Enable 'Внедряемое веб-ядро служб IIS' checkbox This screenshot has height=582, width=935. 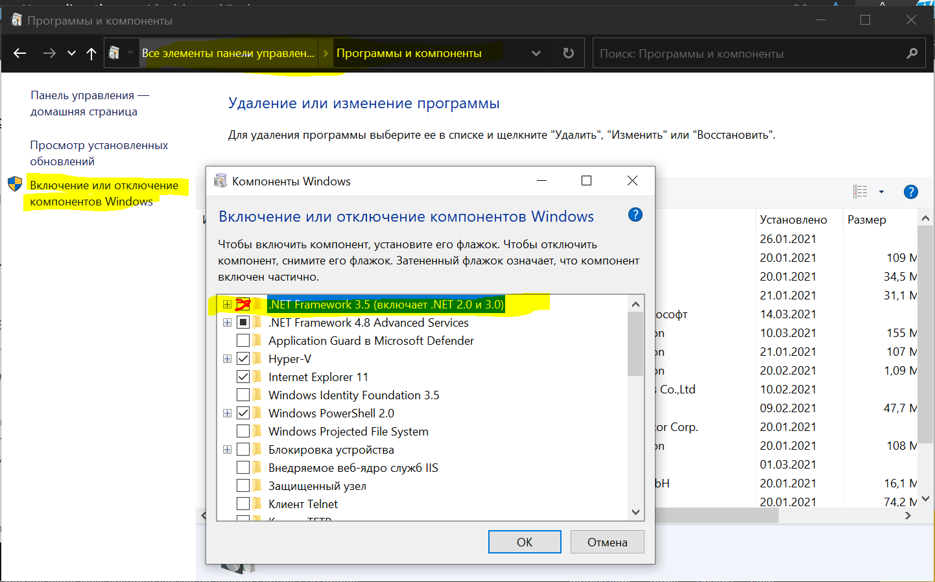[243, 467]
